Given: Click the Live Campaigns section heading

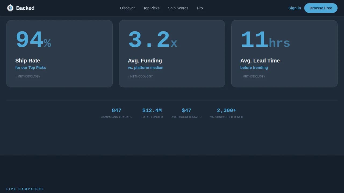Looking at the screenshot, I should click(x=25, y=189).
